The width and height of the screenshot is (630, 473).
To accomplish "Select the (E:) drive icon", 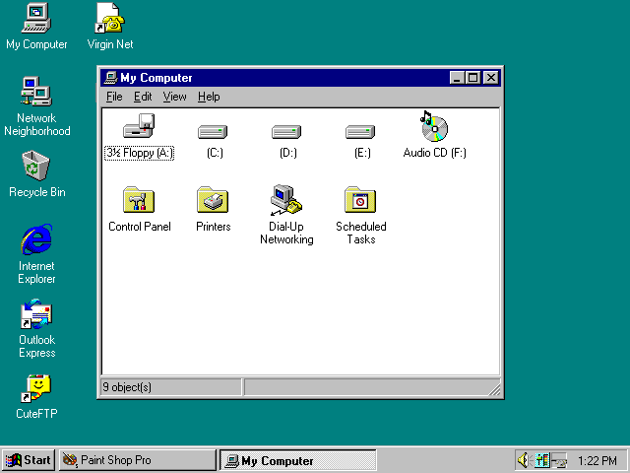I will (360, 131).
